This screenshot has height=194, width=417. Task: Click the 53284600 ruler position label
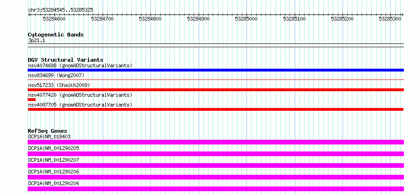pos(54,19)
